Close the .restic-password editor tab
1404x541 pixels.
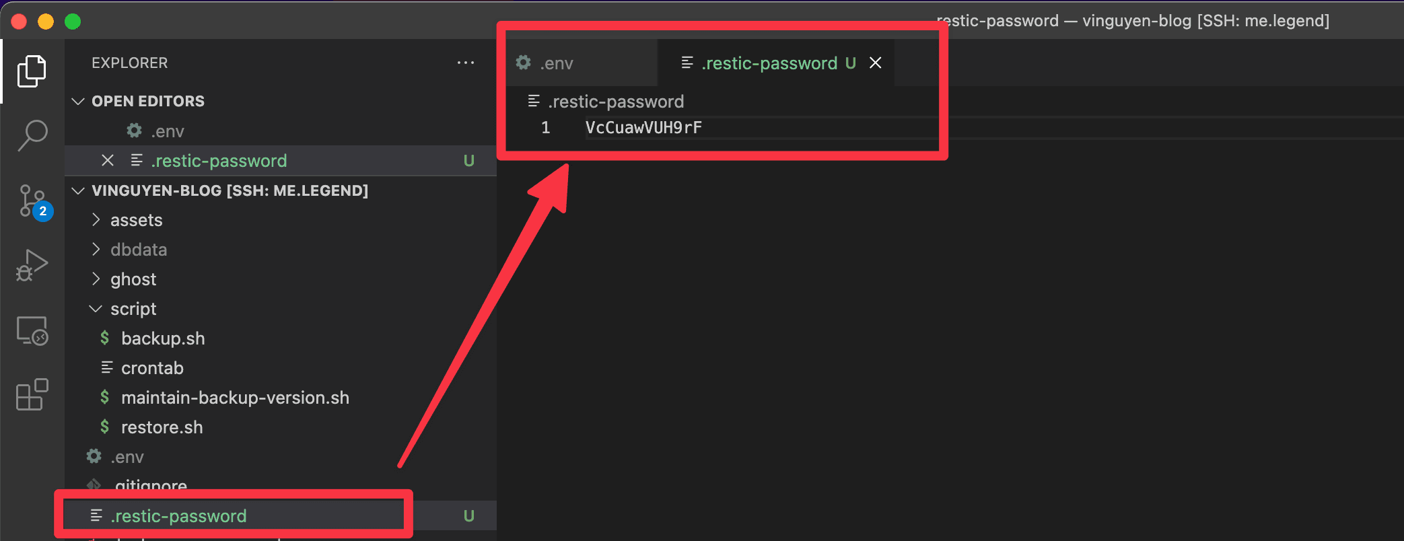point(876,63)
